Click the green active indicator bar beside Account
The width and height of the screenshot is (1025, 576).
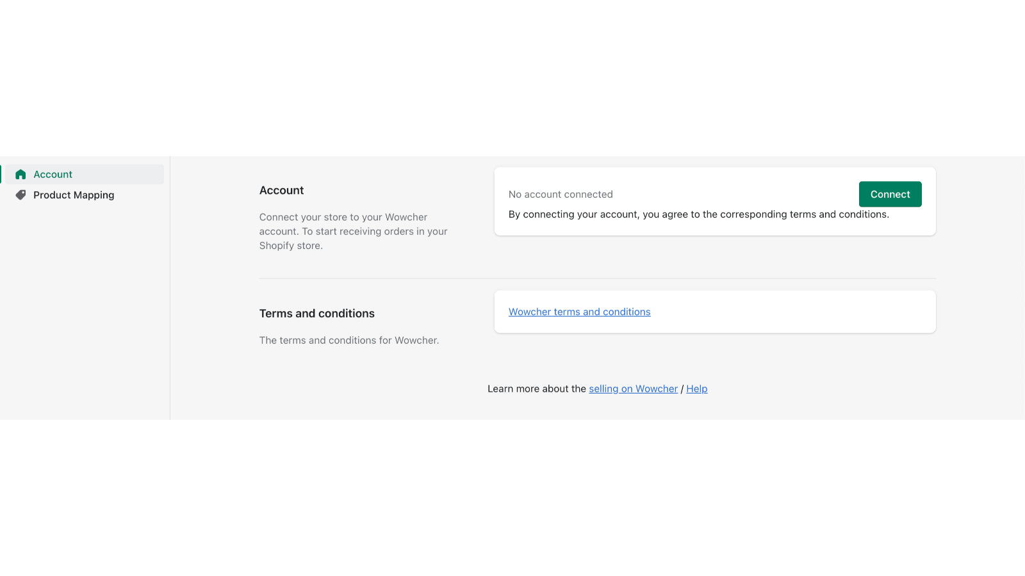1,173
